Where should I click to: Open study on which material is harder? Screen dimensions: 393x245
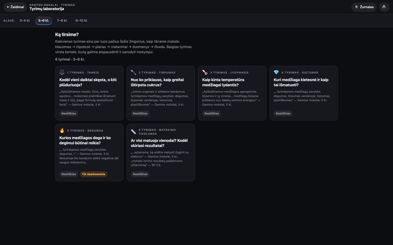304,93
